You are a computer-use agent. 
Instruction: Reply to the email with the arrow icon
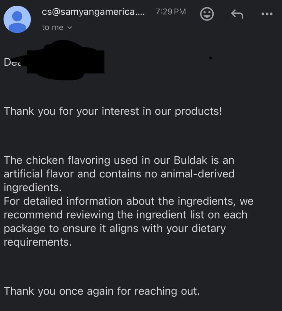[237, 14]
